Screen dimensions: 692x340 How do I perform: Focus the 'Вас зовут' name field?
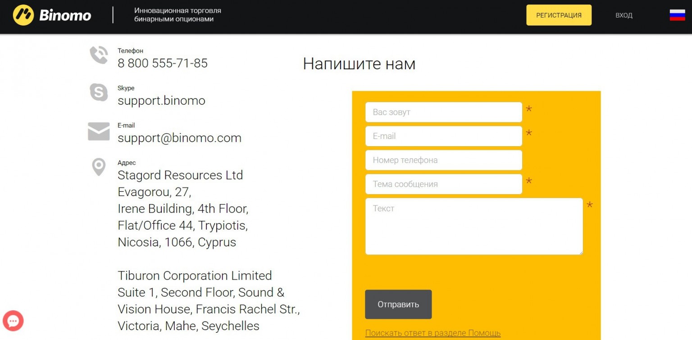[444, 112]
